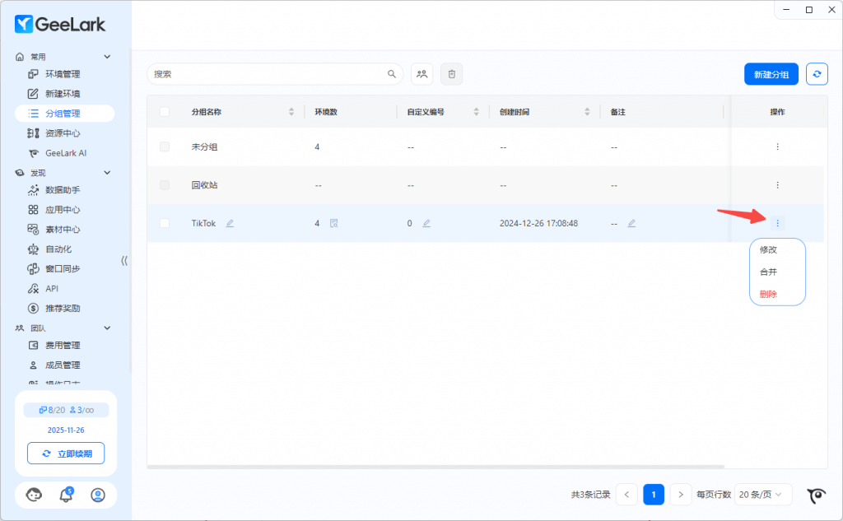Toggle the select-all header checkbox
The height and width of the screenshot is (521, 843).
coord(165,112)
